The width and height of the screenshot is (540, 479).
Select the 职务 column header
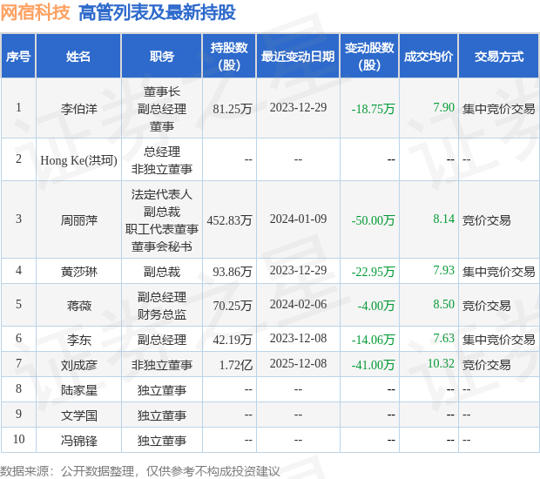tap(162, 57)
